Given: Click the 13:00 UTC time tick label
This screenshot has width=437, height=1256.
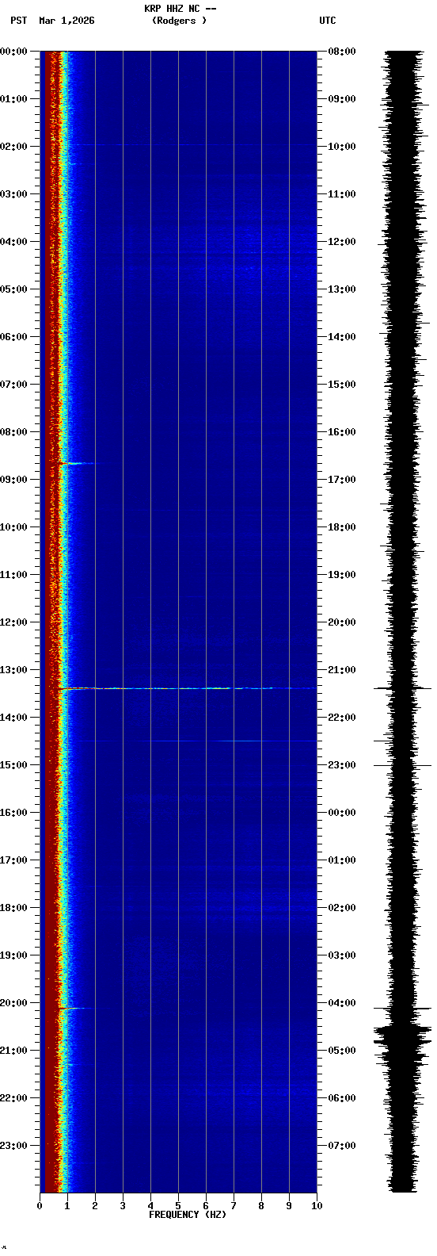Looking at the screenshot, I should pyautogui.click(x=342, y=289).
